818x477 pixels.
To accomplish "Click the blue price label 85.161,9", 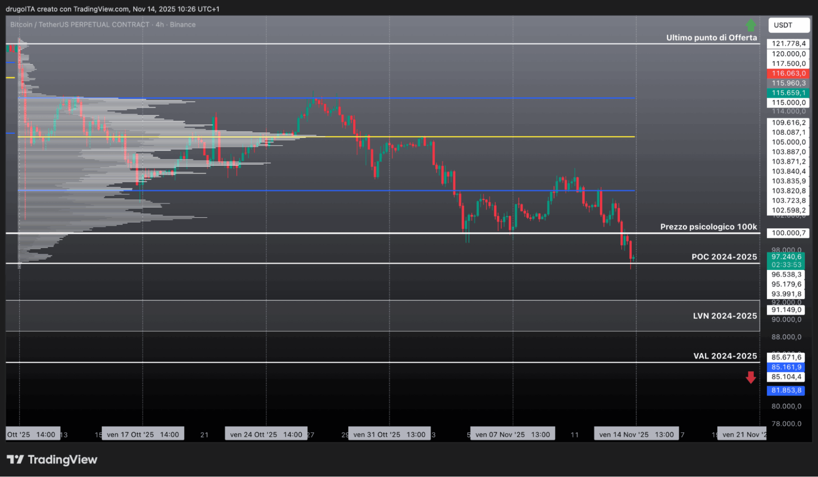I will (x=786, y=367).
